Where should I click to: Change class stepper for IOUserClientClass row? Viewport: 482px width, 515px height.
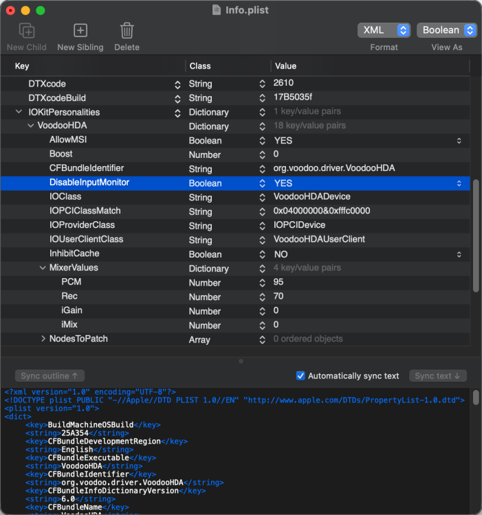262,240
